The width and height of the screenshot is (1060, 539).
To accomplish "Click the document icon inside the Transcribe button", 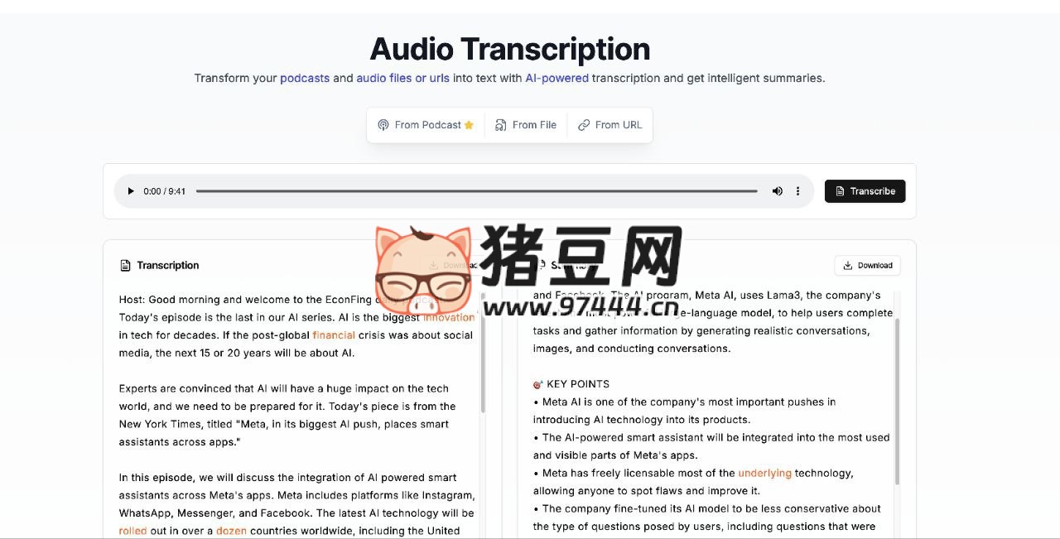I will (x=840, y=191).
